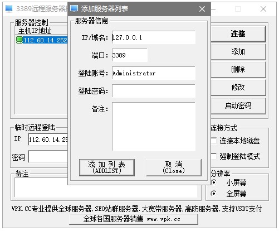Enable 连接本地磁盘 checkbox
279x231 pixels.
[x=214, y=141]
